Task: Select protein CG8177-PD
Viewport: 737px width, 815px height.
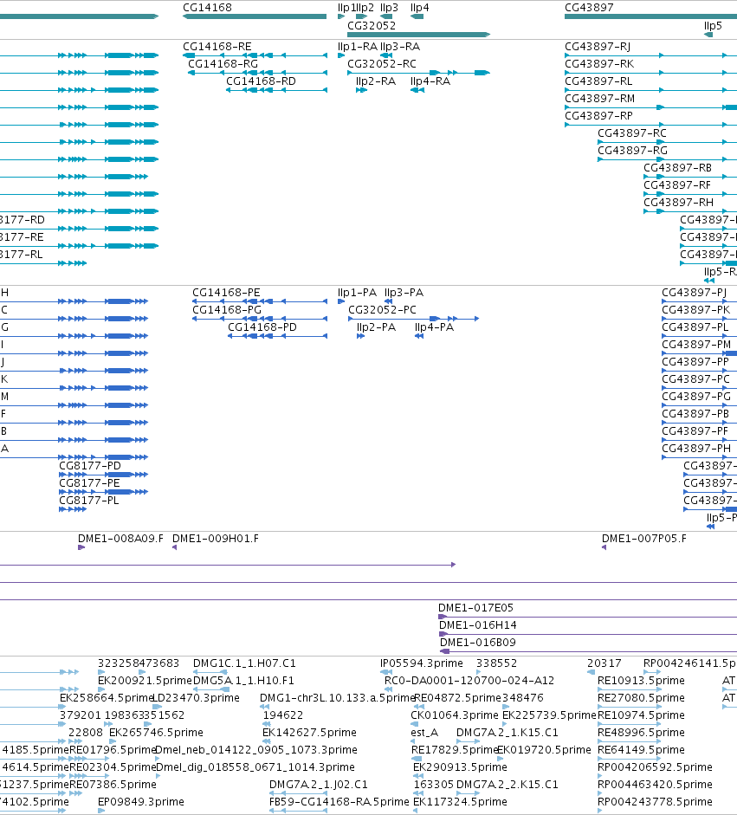Action: [x=103, y=475]
